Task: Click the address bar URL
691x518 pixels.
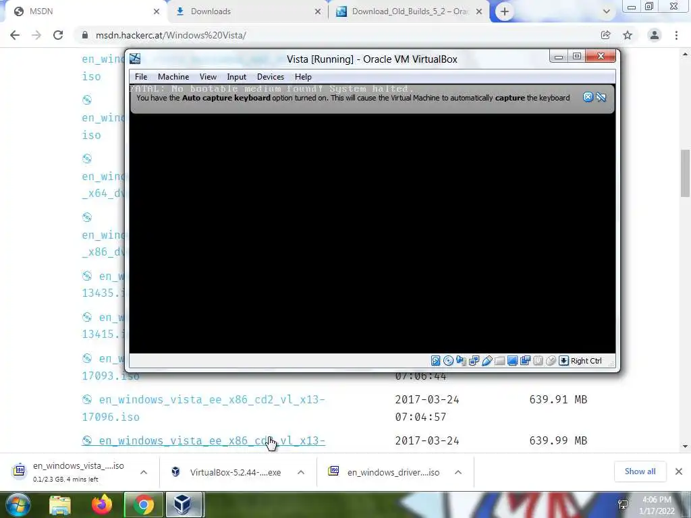Action: (171, 35)
